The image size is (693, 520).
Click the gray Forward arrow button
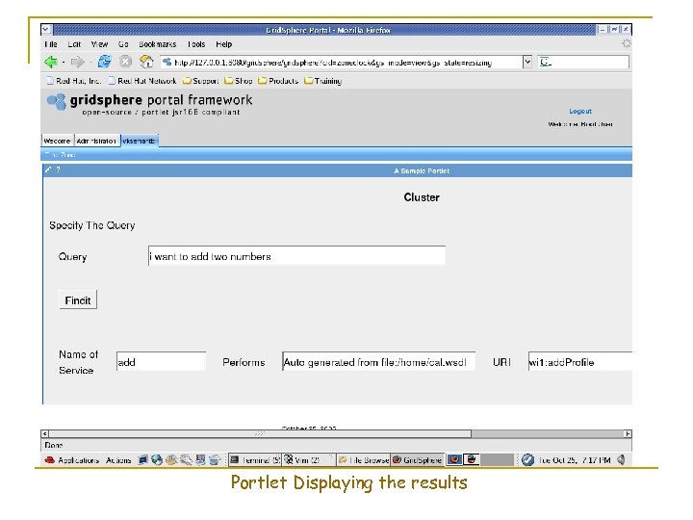(x=77, y=63)
